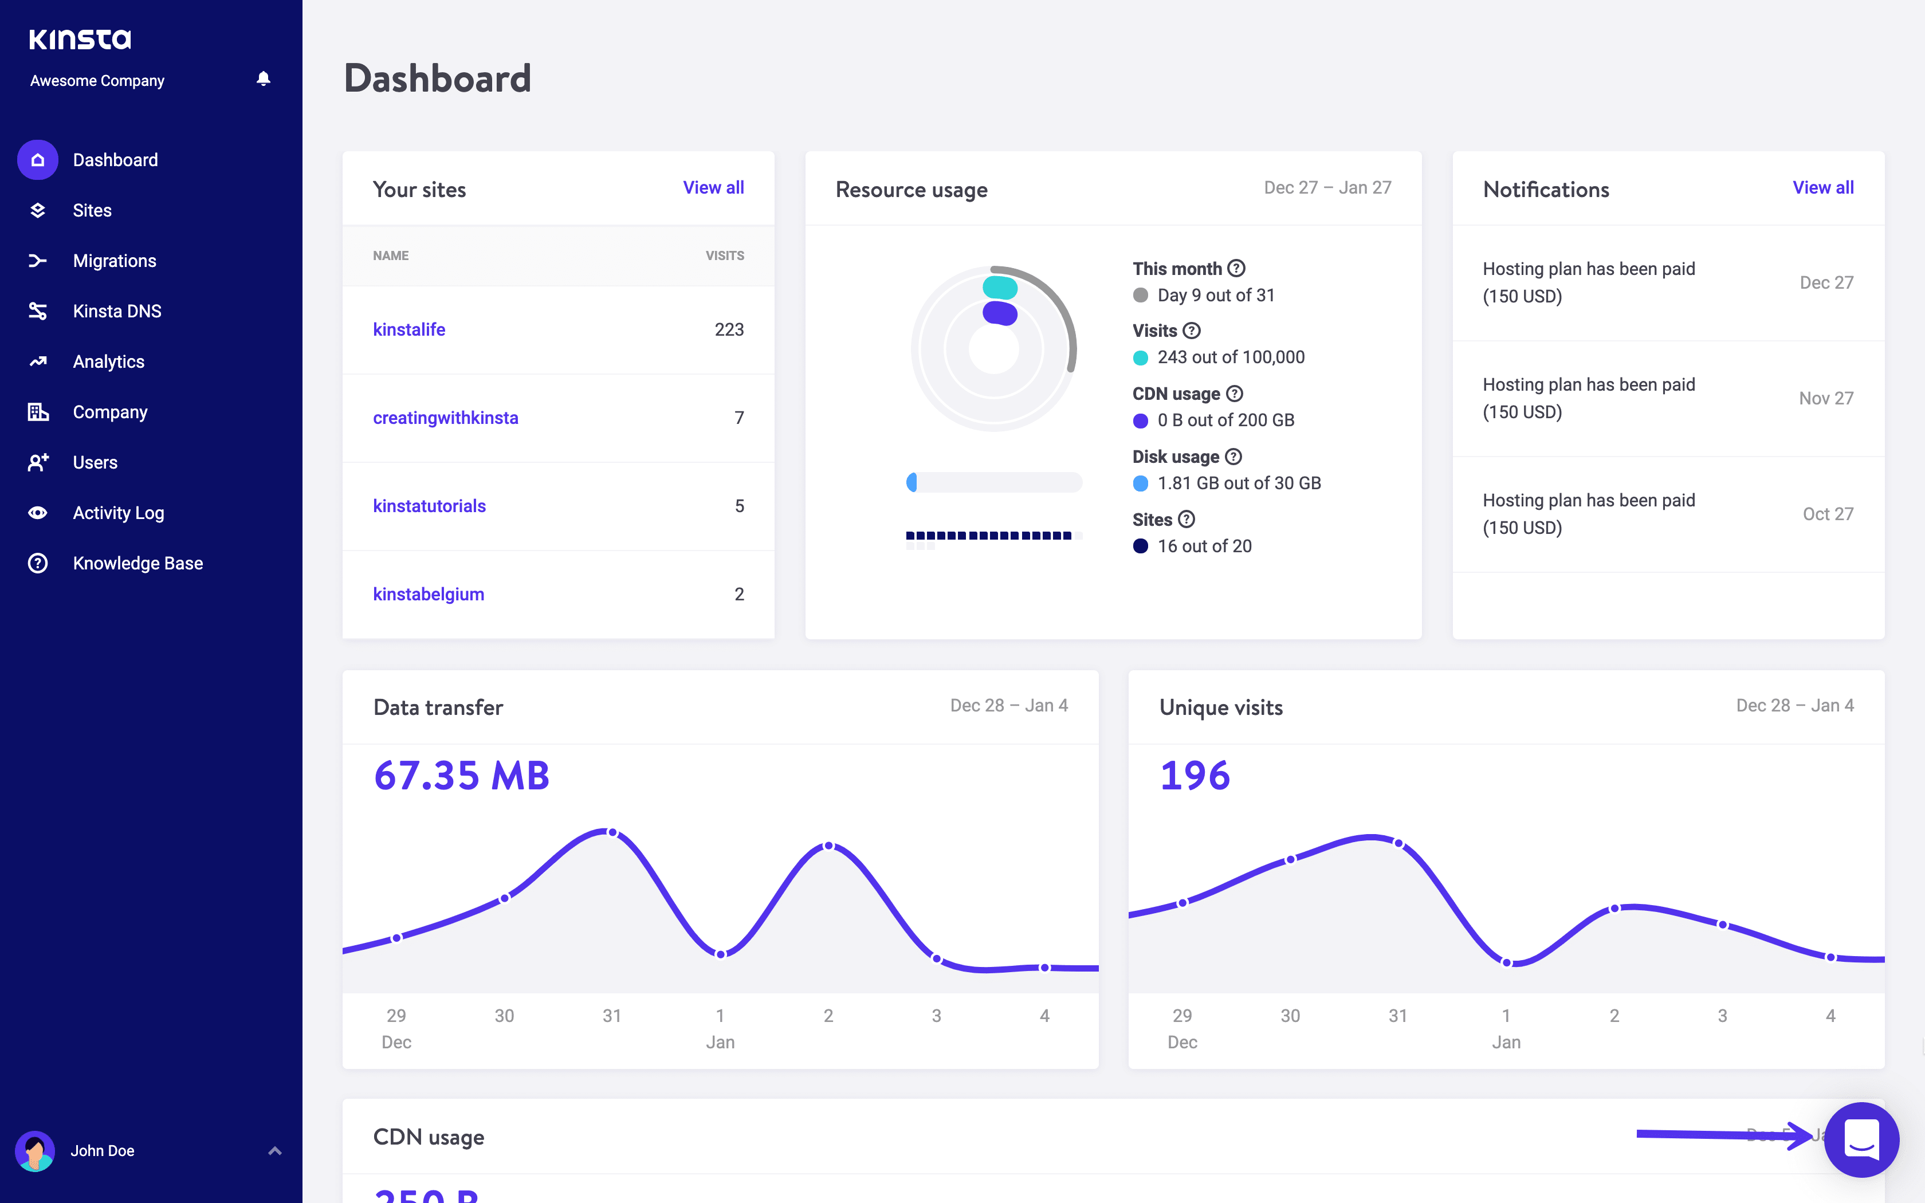Click the purple CDN usage legend dot
This screenshot has width=1925, height=1203.
[1141, 421]
